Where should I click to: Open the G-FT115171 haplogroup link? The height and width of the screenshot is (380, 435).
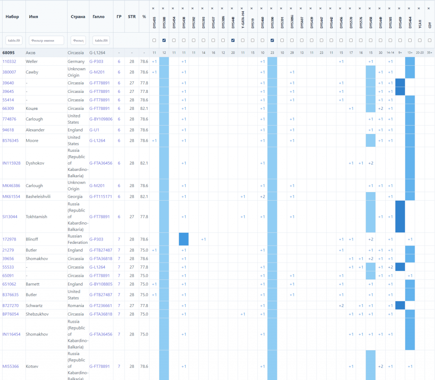tap(101, 196)
